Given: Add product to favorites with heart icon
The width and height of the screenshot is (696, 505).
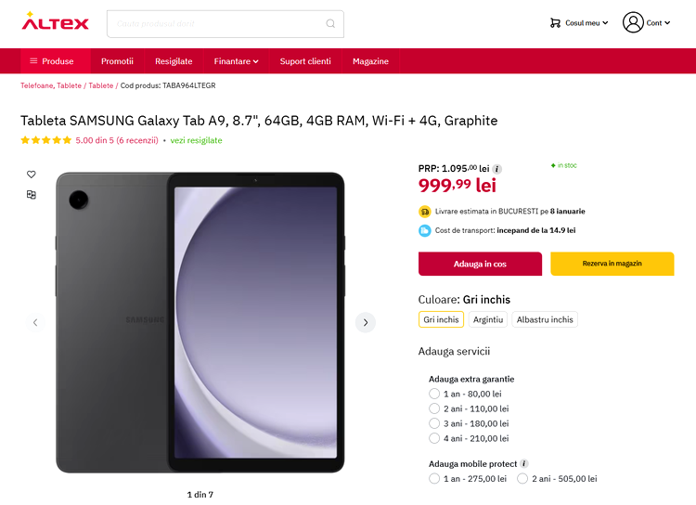Looking at the screenshot, I should [x=31, y=175].
